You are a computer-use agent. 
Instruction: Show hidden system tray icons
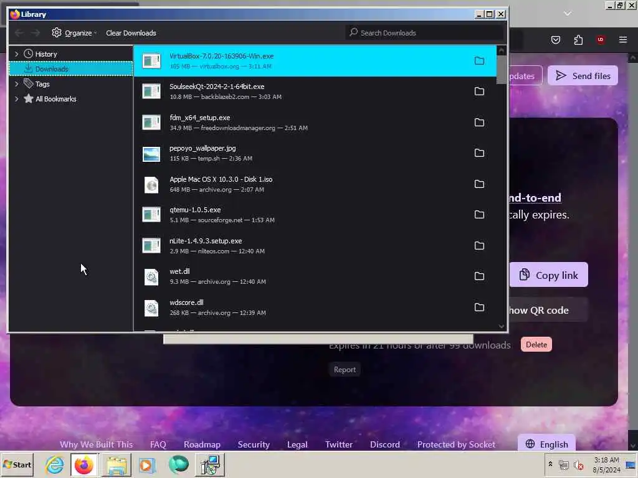pyautogui.click(x=551, y=464)
